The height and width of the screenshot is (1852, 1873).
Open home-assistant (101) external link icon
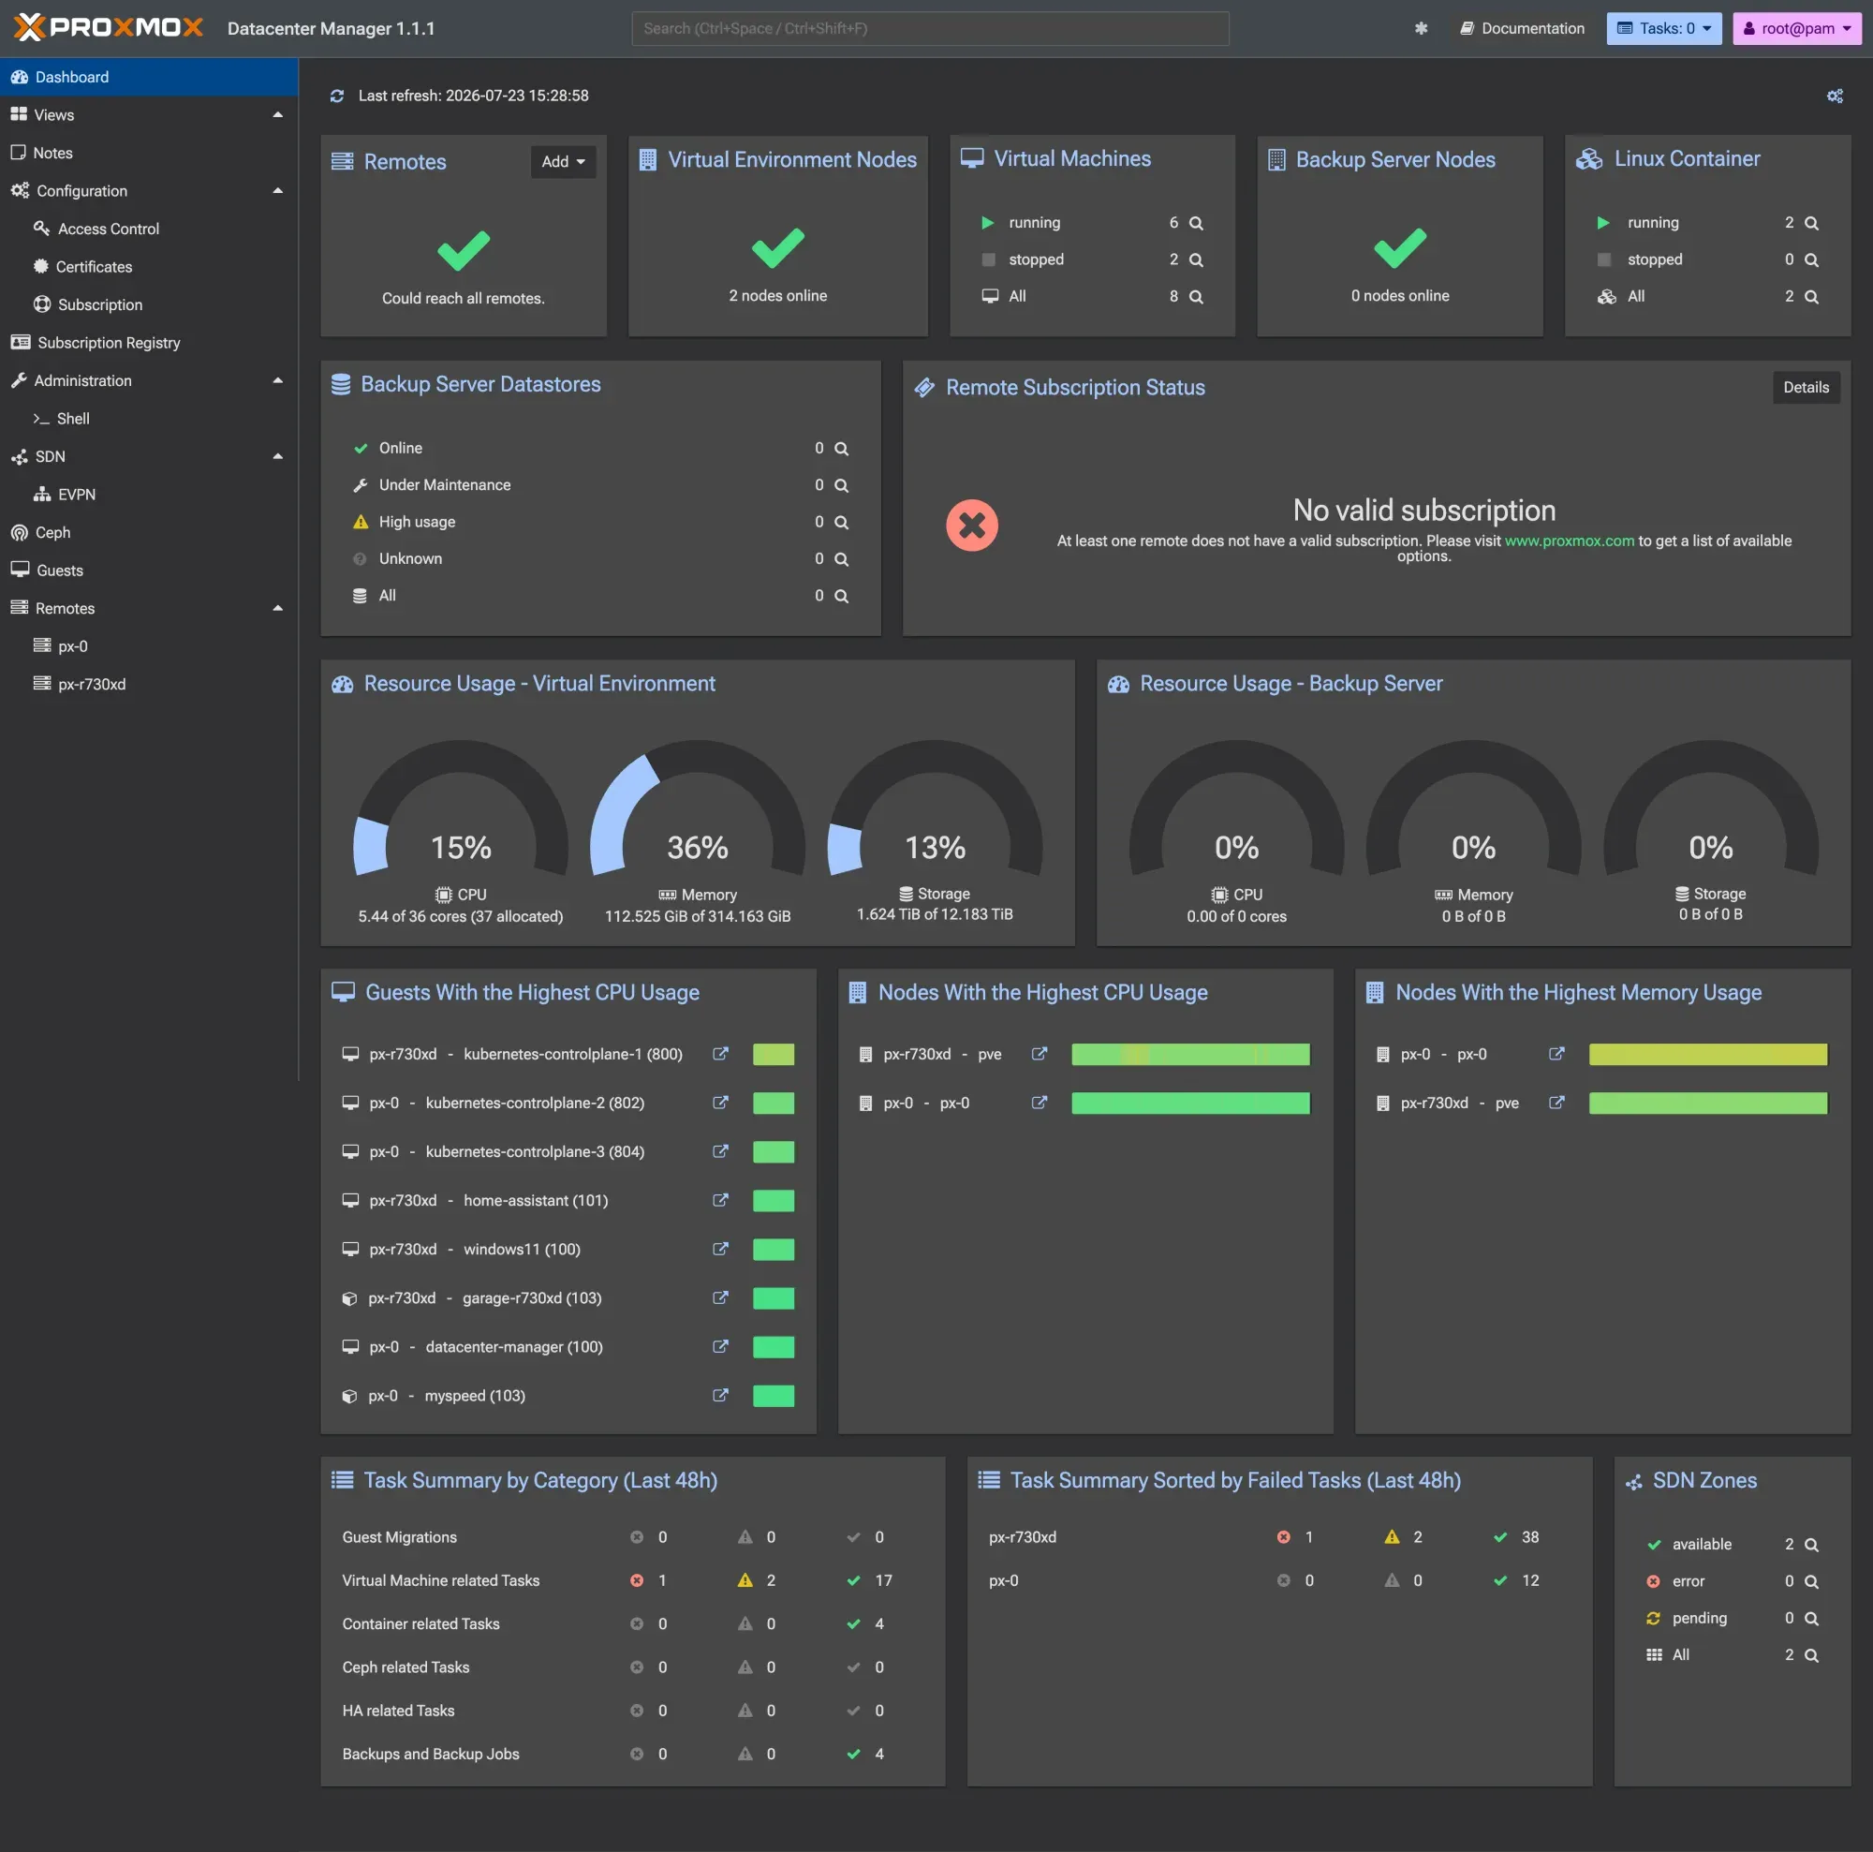coord(719,1200)
